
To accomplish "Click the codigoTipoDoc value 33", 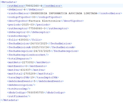I will [x=34, y=17].
